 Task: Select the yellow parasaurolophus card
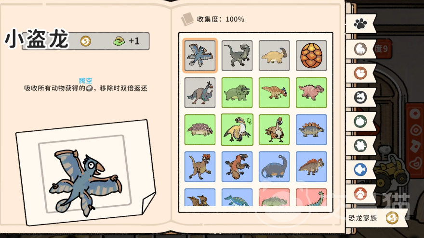[x=274, y=56]
